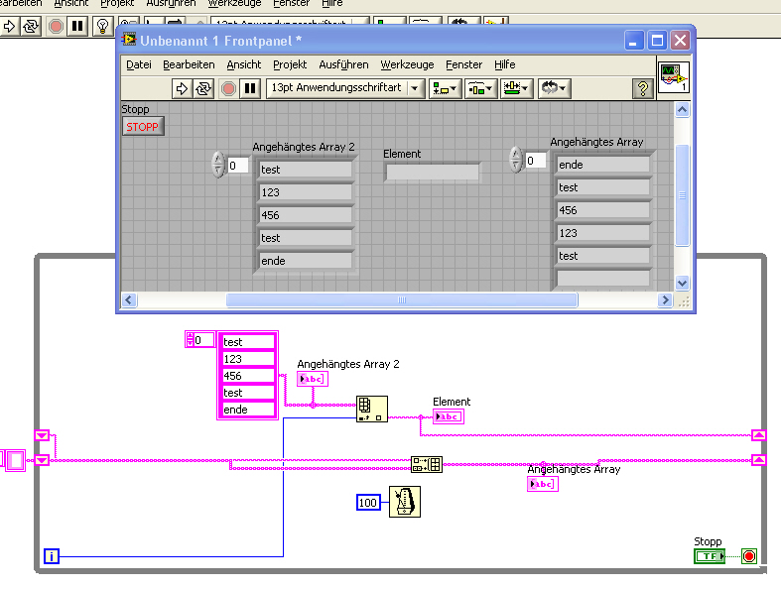Image resolution: width=781 pixels, height=589 pixels.
Task: Click Pause button in block diagram toolbar
Action: click(x=77, y=26)
